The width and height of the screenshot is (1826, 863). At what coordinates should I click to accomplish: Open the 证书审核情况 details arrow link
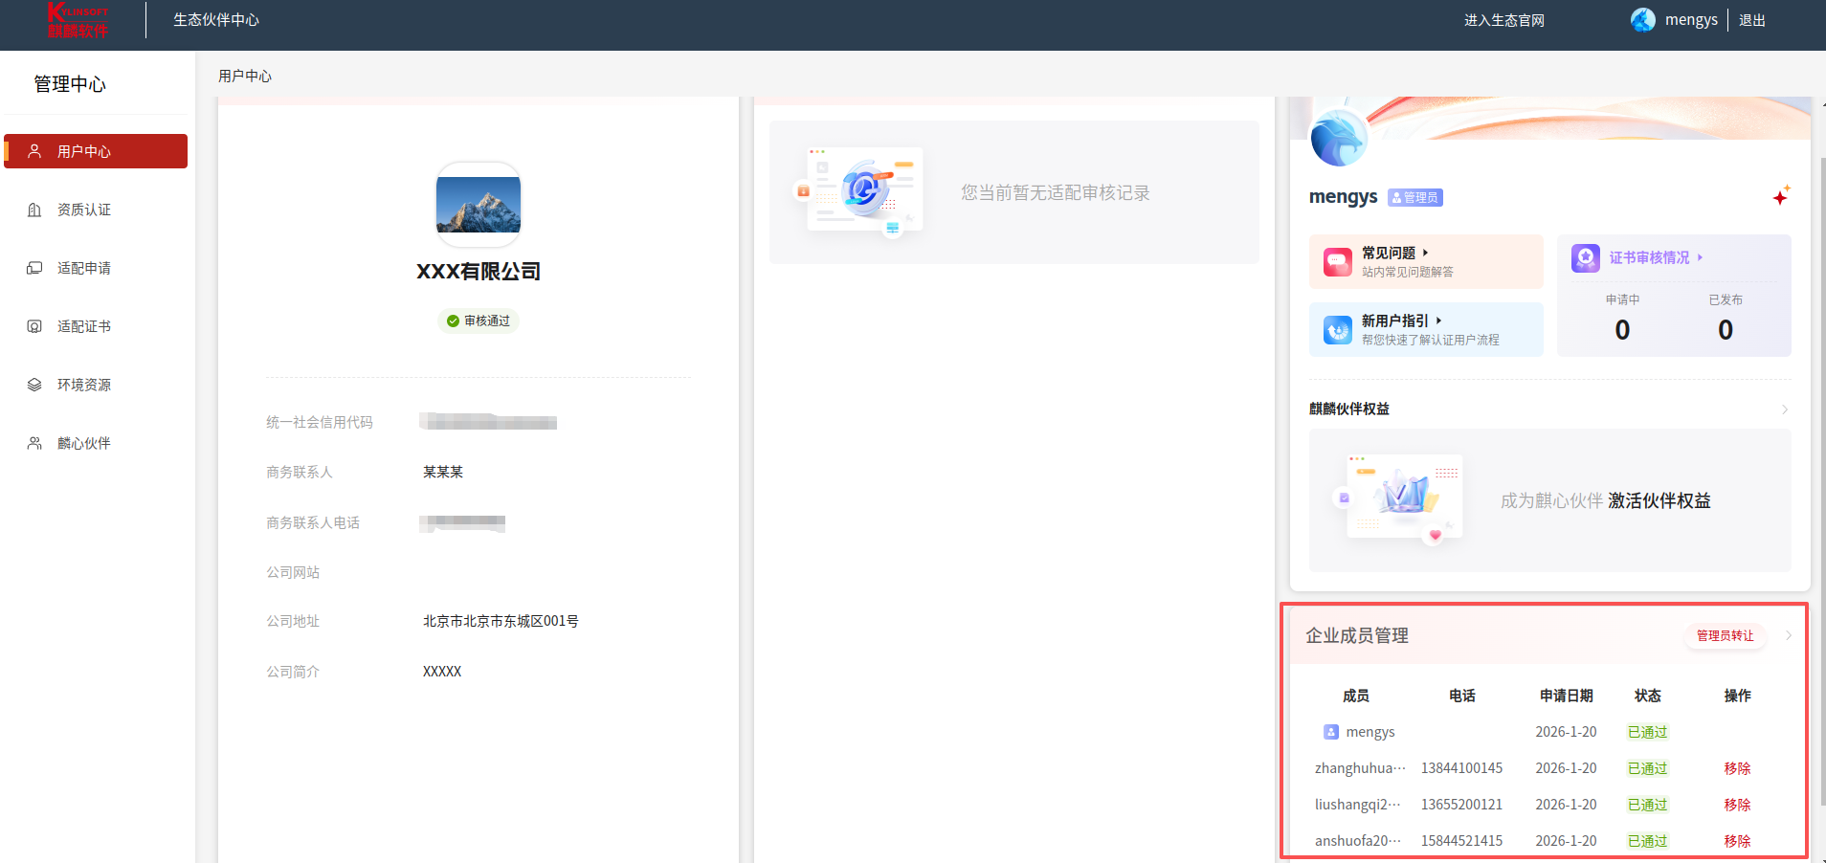[1656, 257]
